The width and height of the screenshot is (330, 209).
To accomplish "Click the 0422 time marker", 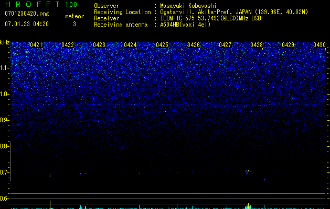I will pyautogui.click(x=68, y=45).
